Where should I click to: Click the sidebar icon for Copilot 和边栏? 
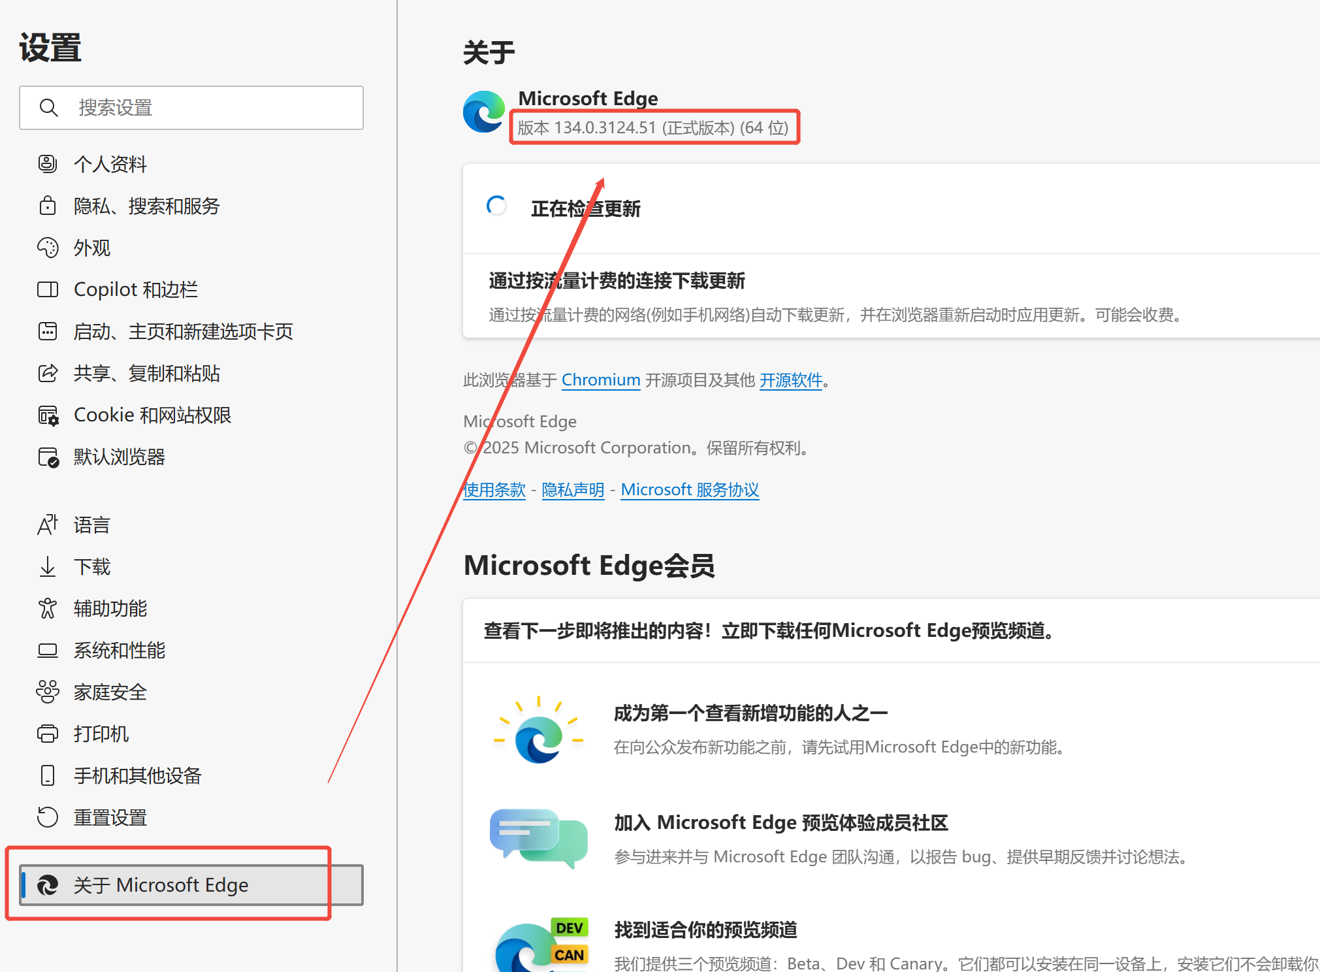click(48, 289)
